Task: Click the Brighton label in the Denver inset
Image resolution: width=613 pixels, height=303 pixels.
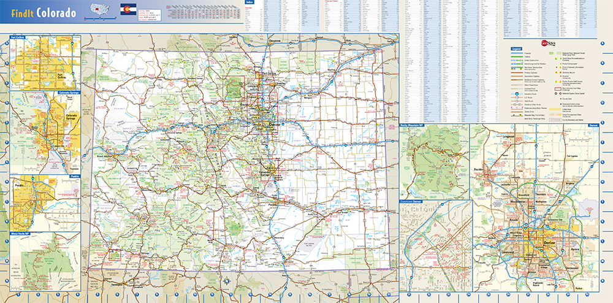Action: pyautogui.click(x=569, y=183)
